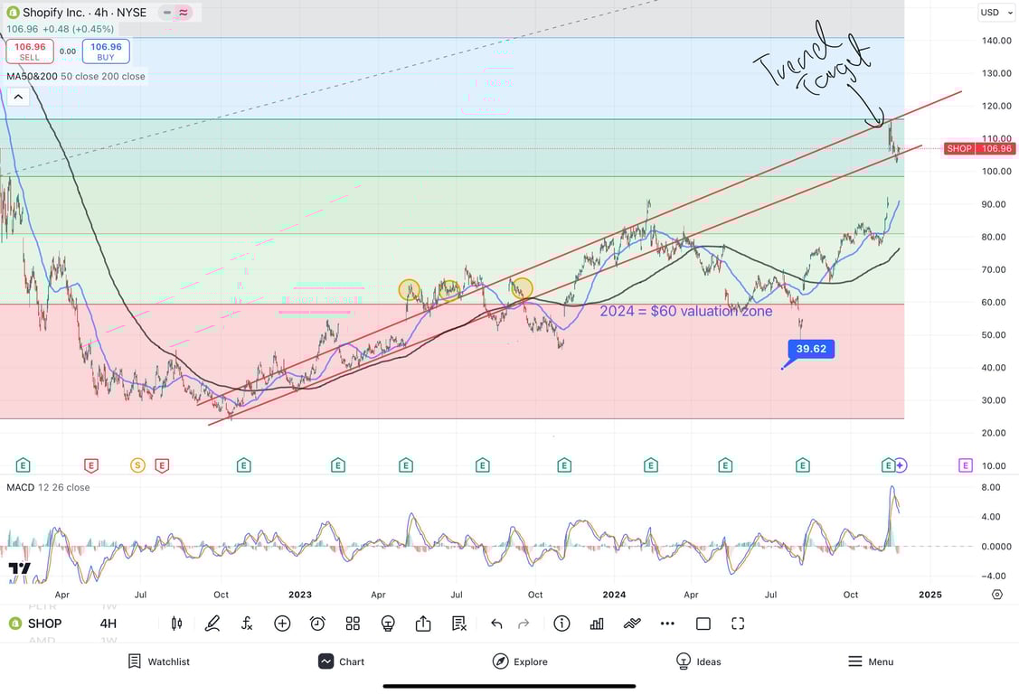This screenshot has width=1019, height=694.
Task: Click the Shopify Inc. title
Action: coord(53,13)
